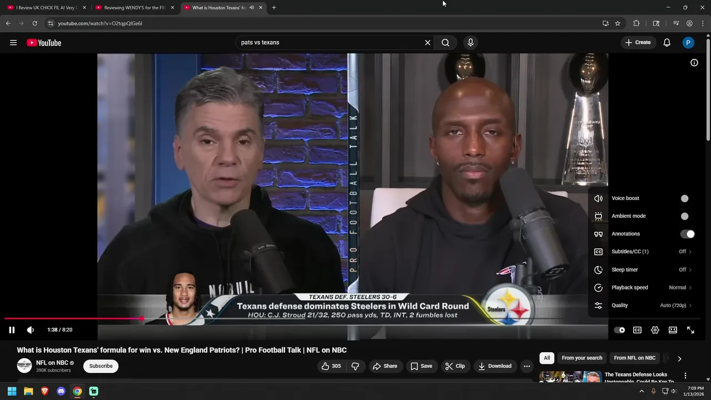Mute the video volume

click(x=31, y=330)
